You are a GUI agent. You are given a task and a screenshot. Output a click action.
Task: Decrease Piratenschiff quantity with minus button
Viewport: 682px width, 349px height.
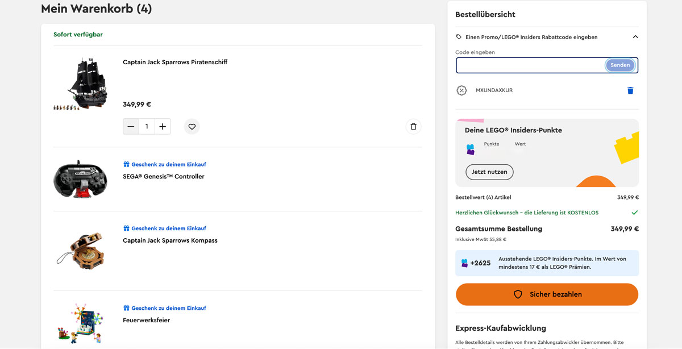click(131, 127)
